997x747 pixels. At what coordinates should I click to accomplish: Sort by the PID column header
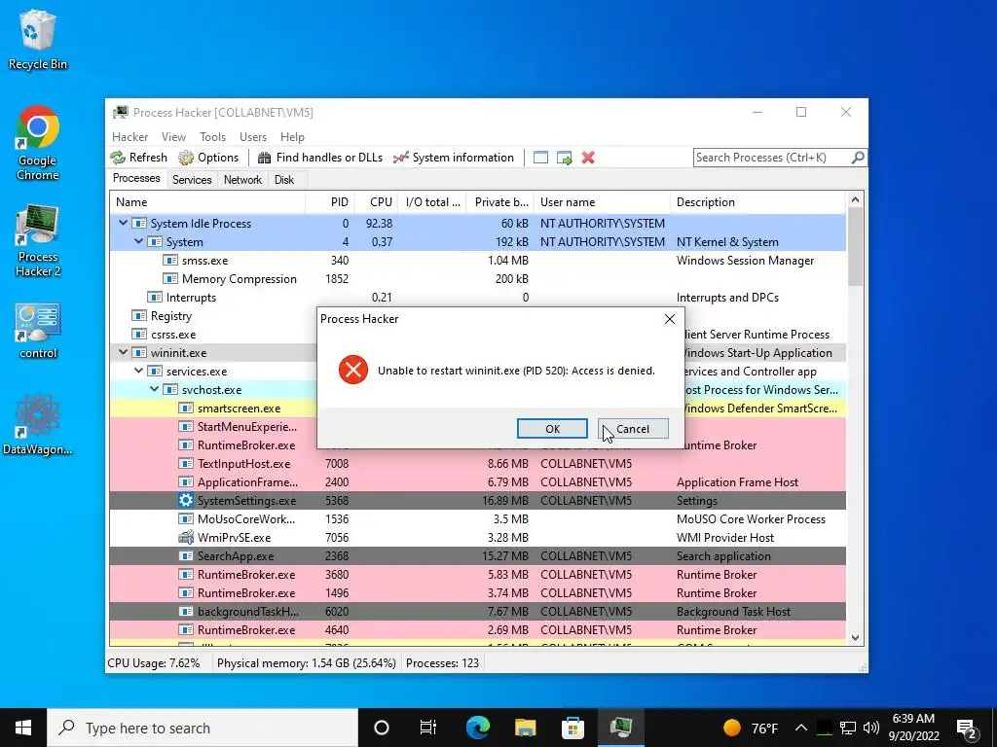click(330, 202)
